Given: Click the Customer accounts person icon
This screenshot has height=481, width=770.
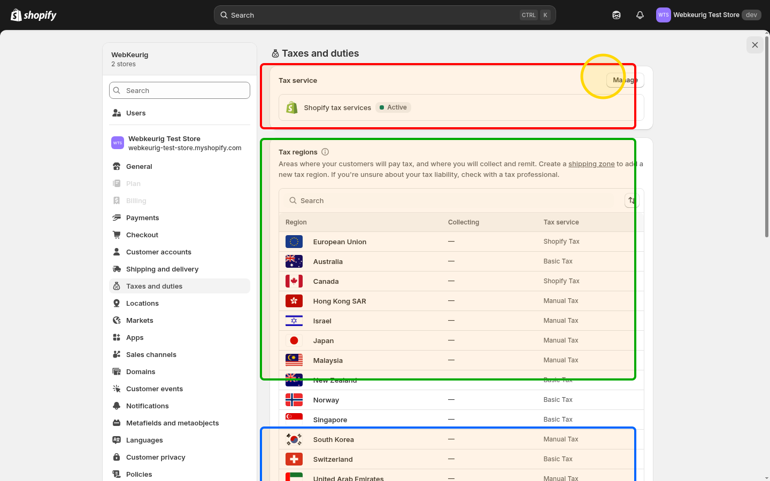Looking at the screenshot, I should pos(117,252).
